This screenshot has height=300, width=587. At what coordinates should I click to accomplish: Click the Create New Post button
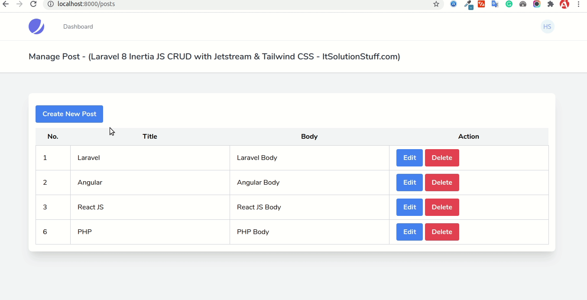(69, 114)
